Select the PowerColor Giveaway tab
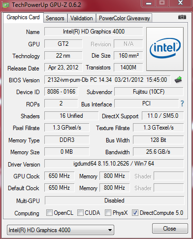The width and height of the screenshot is (193, 239). coord(124,18)
